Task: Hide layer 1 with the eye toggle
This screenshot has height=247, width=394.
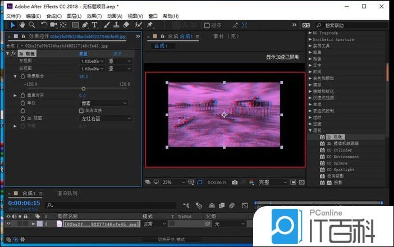Action: point(8,224)
